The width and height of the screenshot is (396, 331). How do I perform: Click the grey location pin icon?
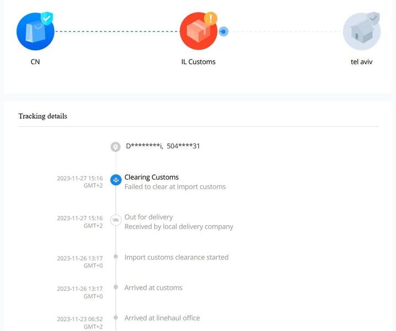coord(116,147)
